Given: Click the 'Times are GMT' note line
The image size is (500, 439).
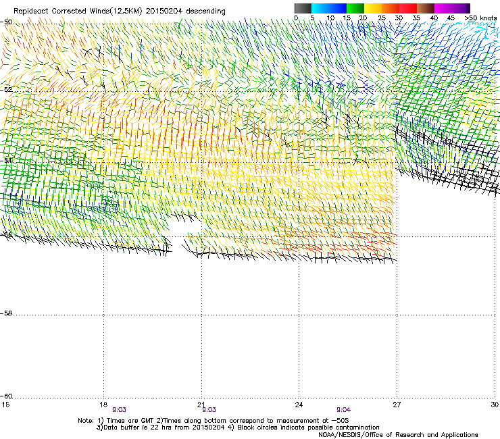Looking at the screenshot, I should point(214,421).
